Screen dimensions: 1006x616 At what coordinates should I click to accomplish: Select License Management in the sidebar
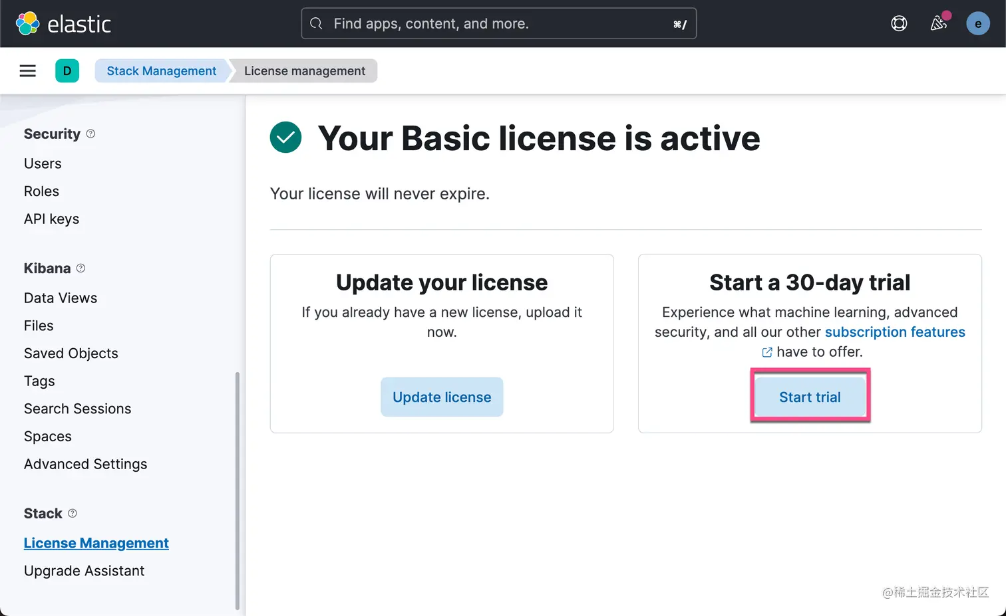pyautogui.click(x=96, y=544)
